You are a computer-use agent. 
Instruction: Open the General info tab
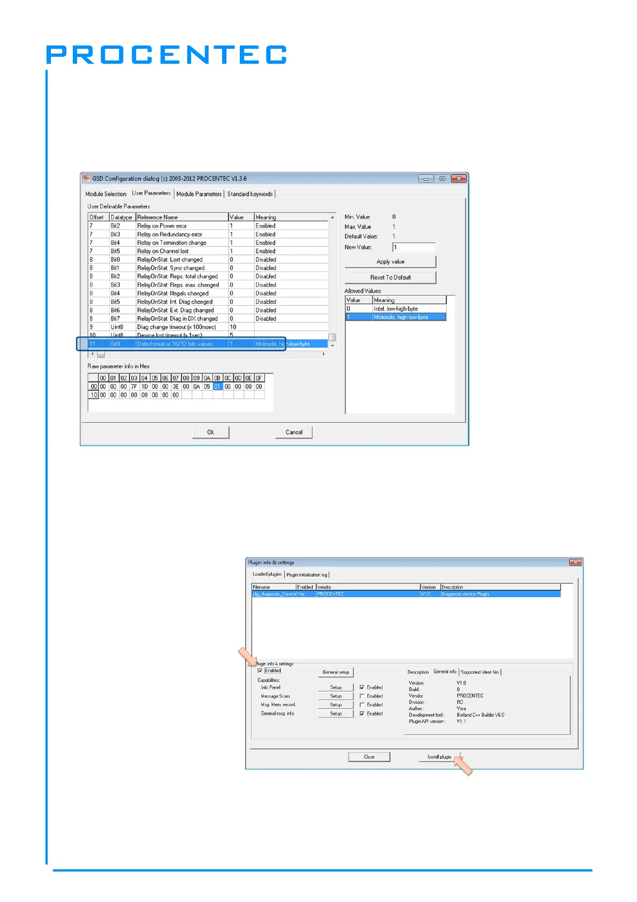[445, 672]
